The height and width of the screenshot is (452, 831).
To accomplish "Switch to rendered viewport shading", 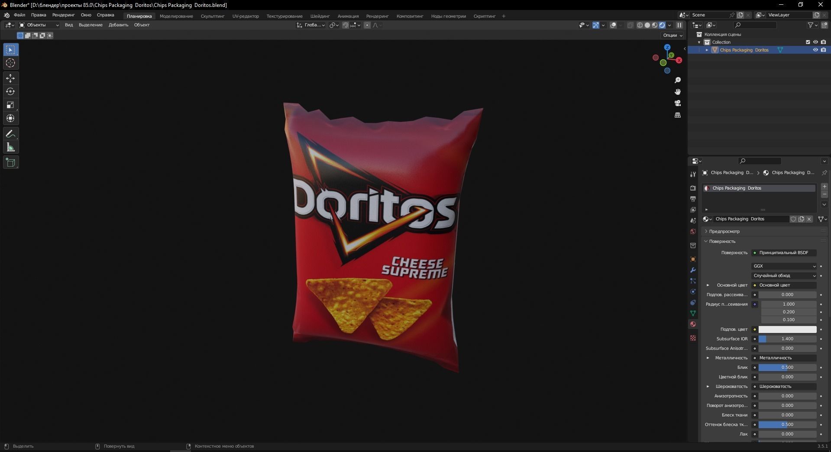I will click(662, 25).
